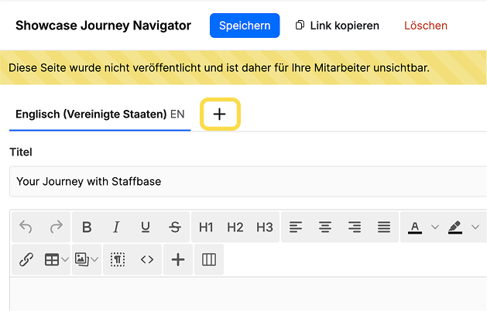This screenshot has height=311, width=487.
Task: Apply H2 heading style
Action: tap(235, 227)
